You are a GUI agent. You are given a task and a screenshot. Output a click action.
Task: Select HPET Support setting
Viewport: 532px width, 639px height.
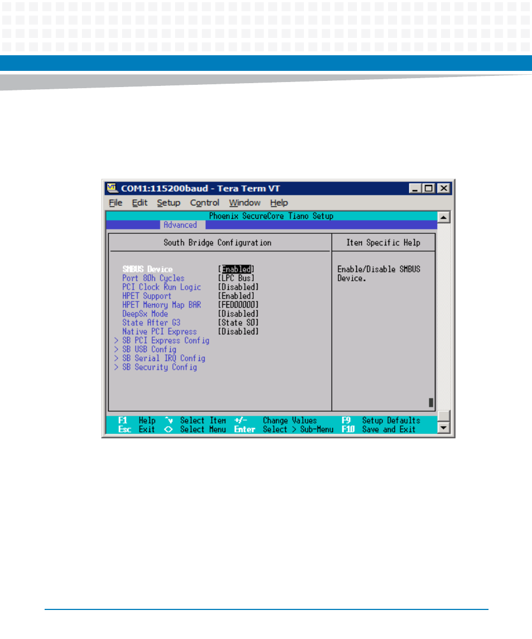[x=147, y=296]
